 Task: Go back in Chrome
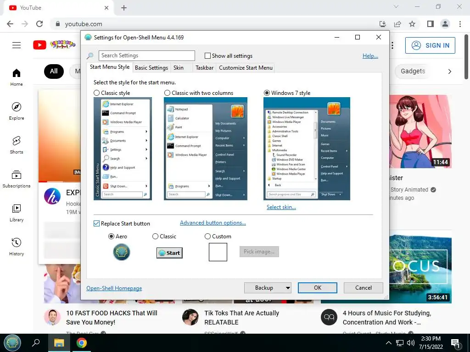[x=10, y=24]
